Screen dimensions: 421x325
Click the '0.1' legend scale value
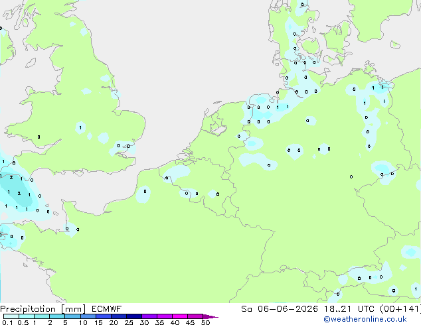point(7,322)
